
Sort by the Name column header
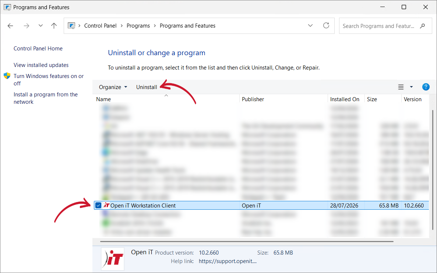click(166, 99)
